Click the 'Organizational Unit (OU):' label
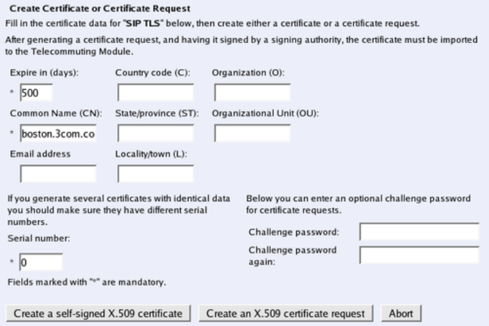The image size is (489, 326). click(265, 113)
